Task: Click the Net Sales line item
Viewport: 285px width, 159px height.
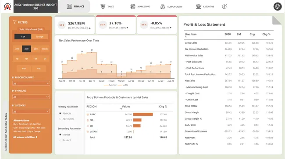Action: tap(190, 80)
